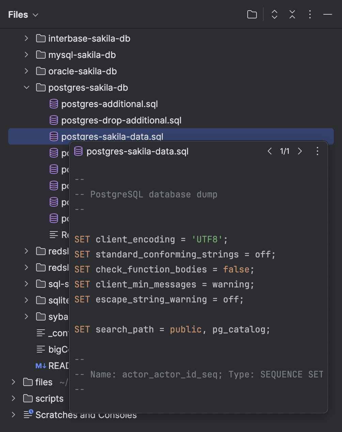
Task: Click the next file arrow in the popup
Action: pyautogui.click(x=300, y=151)
